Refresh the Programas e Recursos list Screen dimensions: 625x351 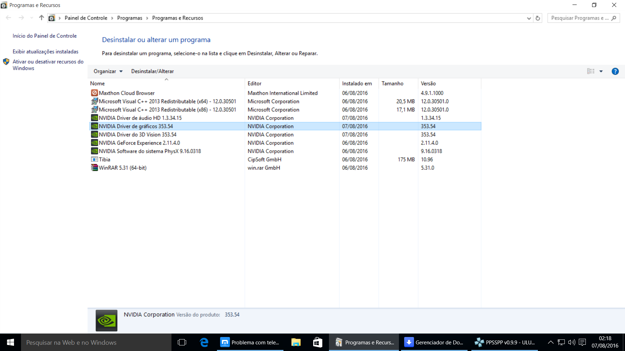point(538,18)
